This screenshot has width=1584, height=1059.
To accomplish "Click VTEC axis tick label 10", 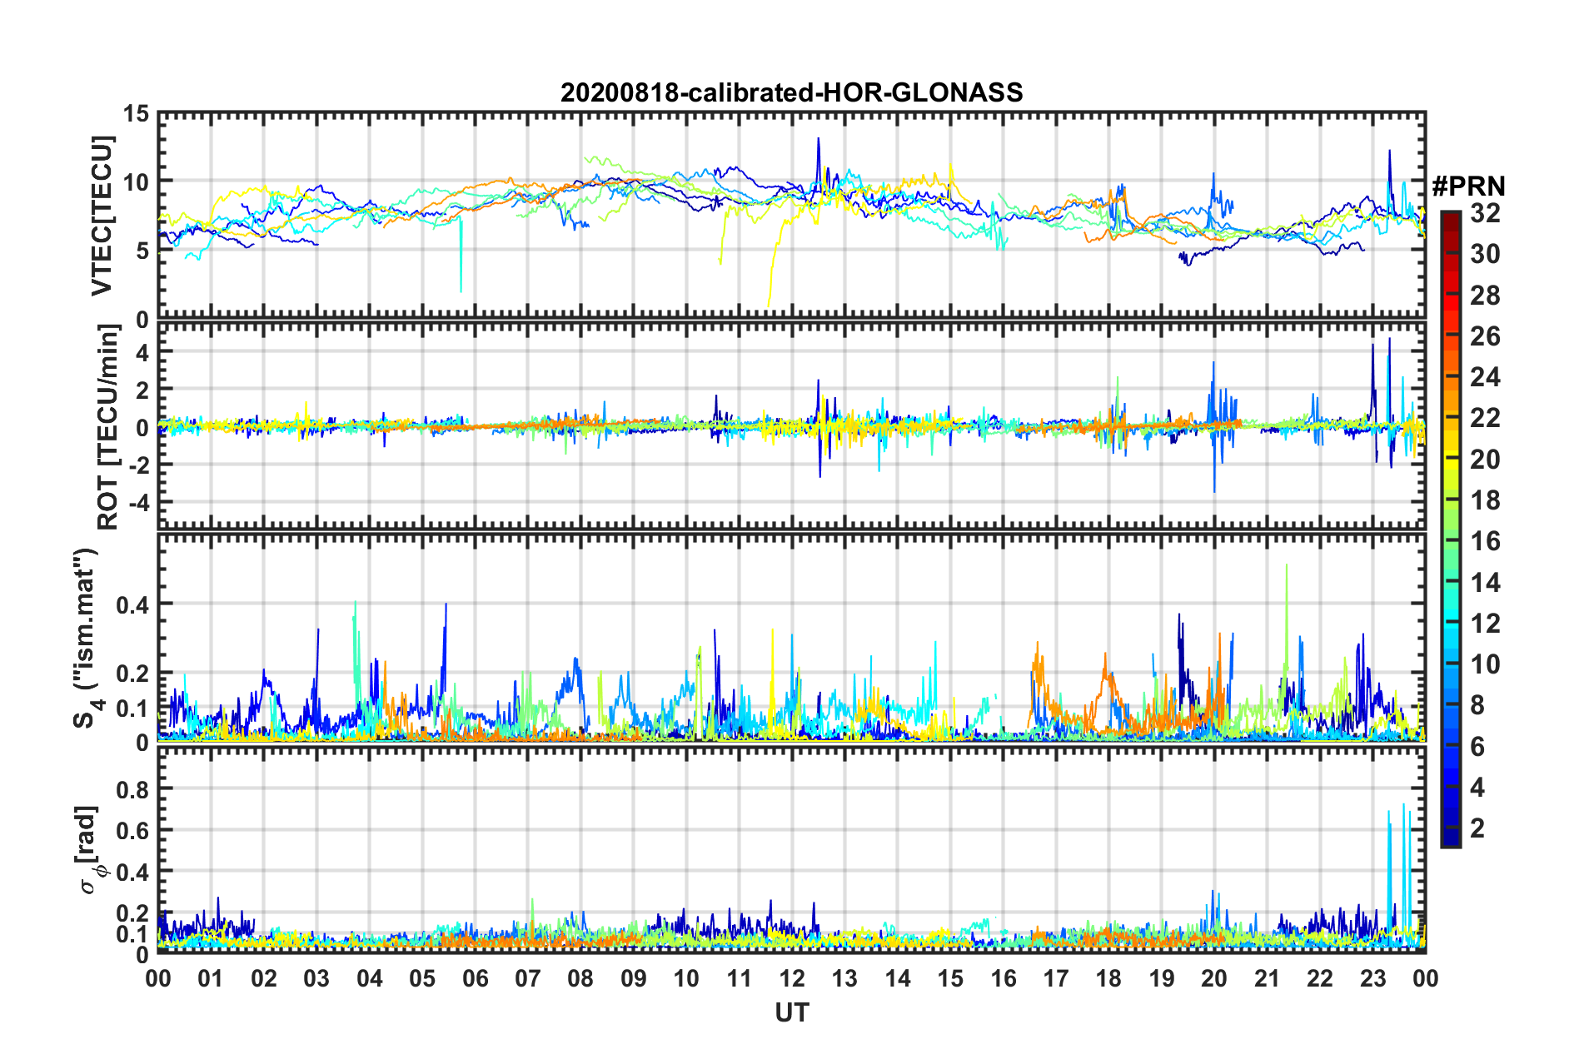I will coord(136,181).
